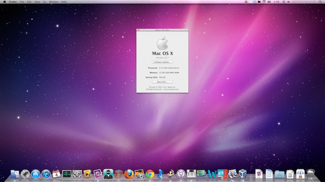
Task: Open the brown package box Dock icon
Action: (x=119, y=174)
